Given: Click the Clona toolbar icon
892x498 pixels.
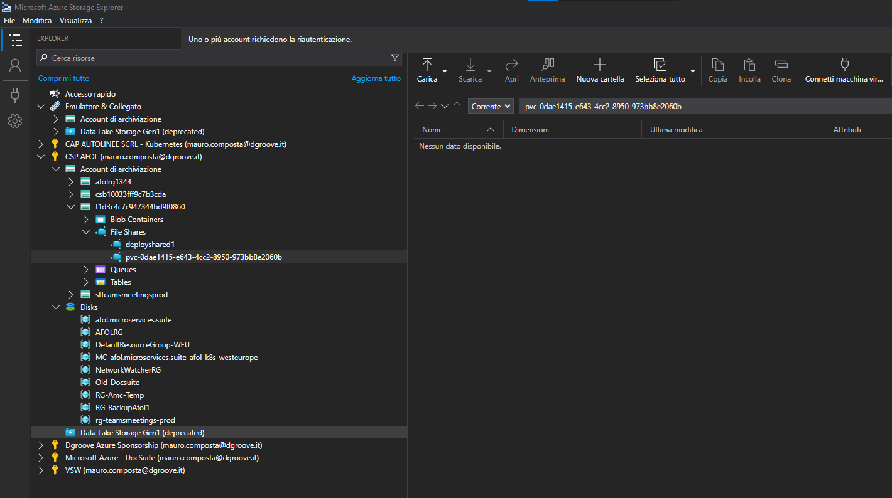Looking at the screenshot, I should pyautogui.click(x=781, y=70).
